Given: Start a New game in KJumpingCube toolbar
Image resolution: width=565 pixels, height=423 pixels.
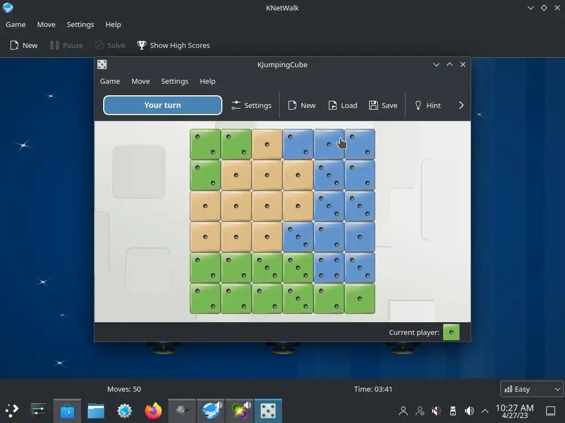Looking at the screenshot, I should tap(302, 105).
